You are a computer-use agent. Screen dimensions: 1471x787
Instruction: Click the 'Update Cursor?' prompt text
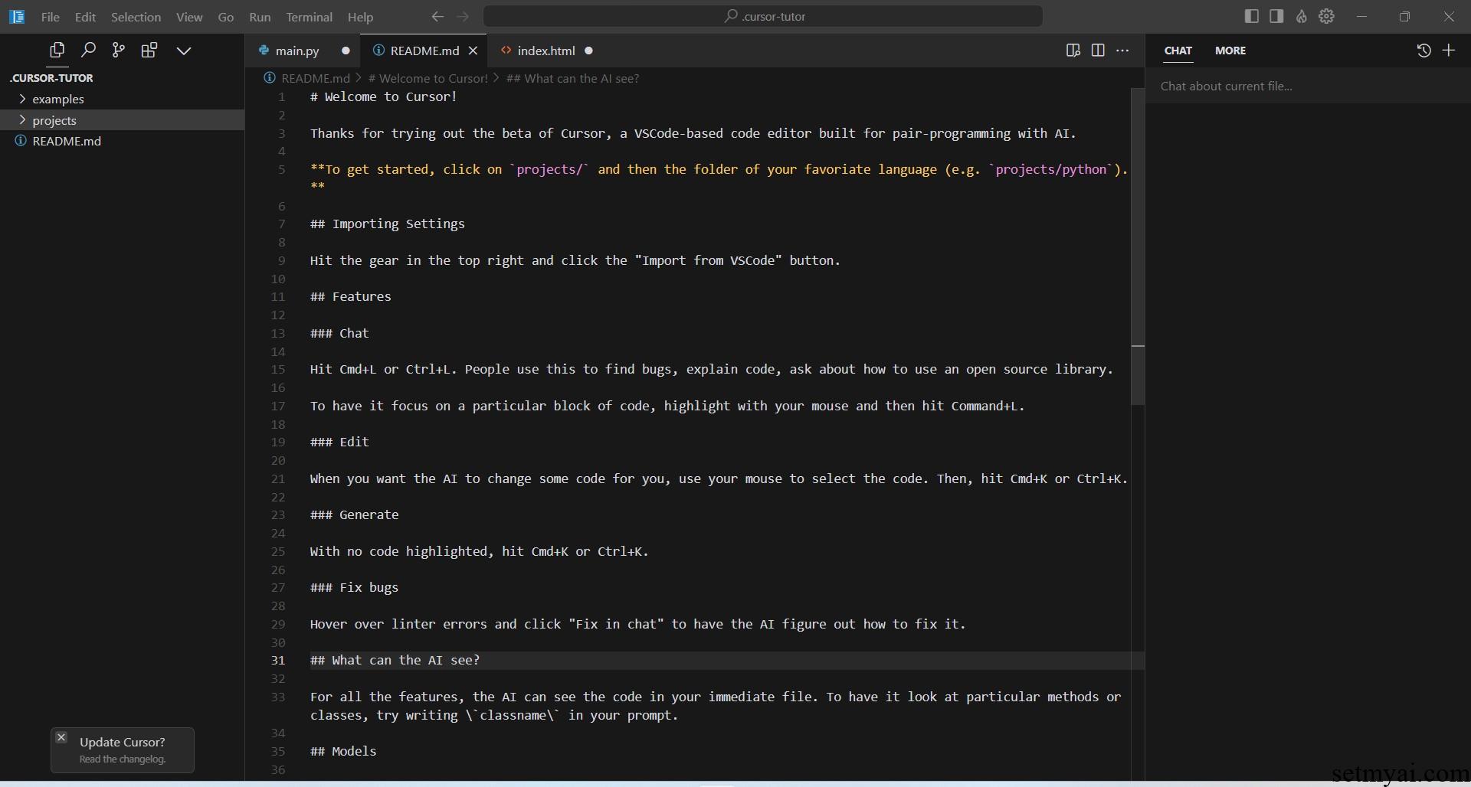pyautogui.click(x=123, y=742)
